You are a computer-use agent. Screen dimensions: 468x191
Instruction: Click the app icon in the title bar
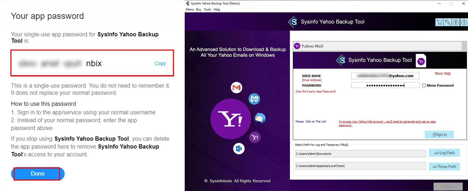point(188,3)
